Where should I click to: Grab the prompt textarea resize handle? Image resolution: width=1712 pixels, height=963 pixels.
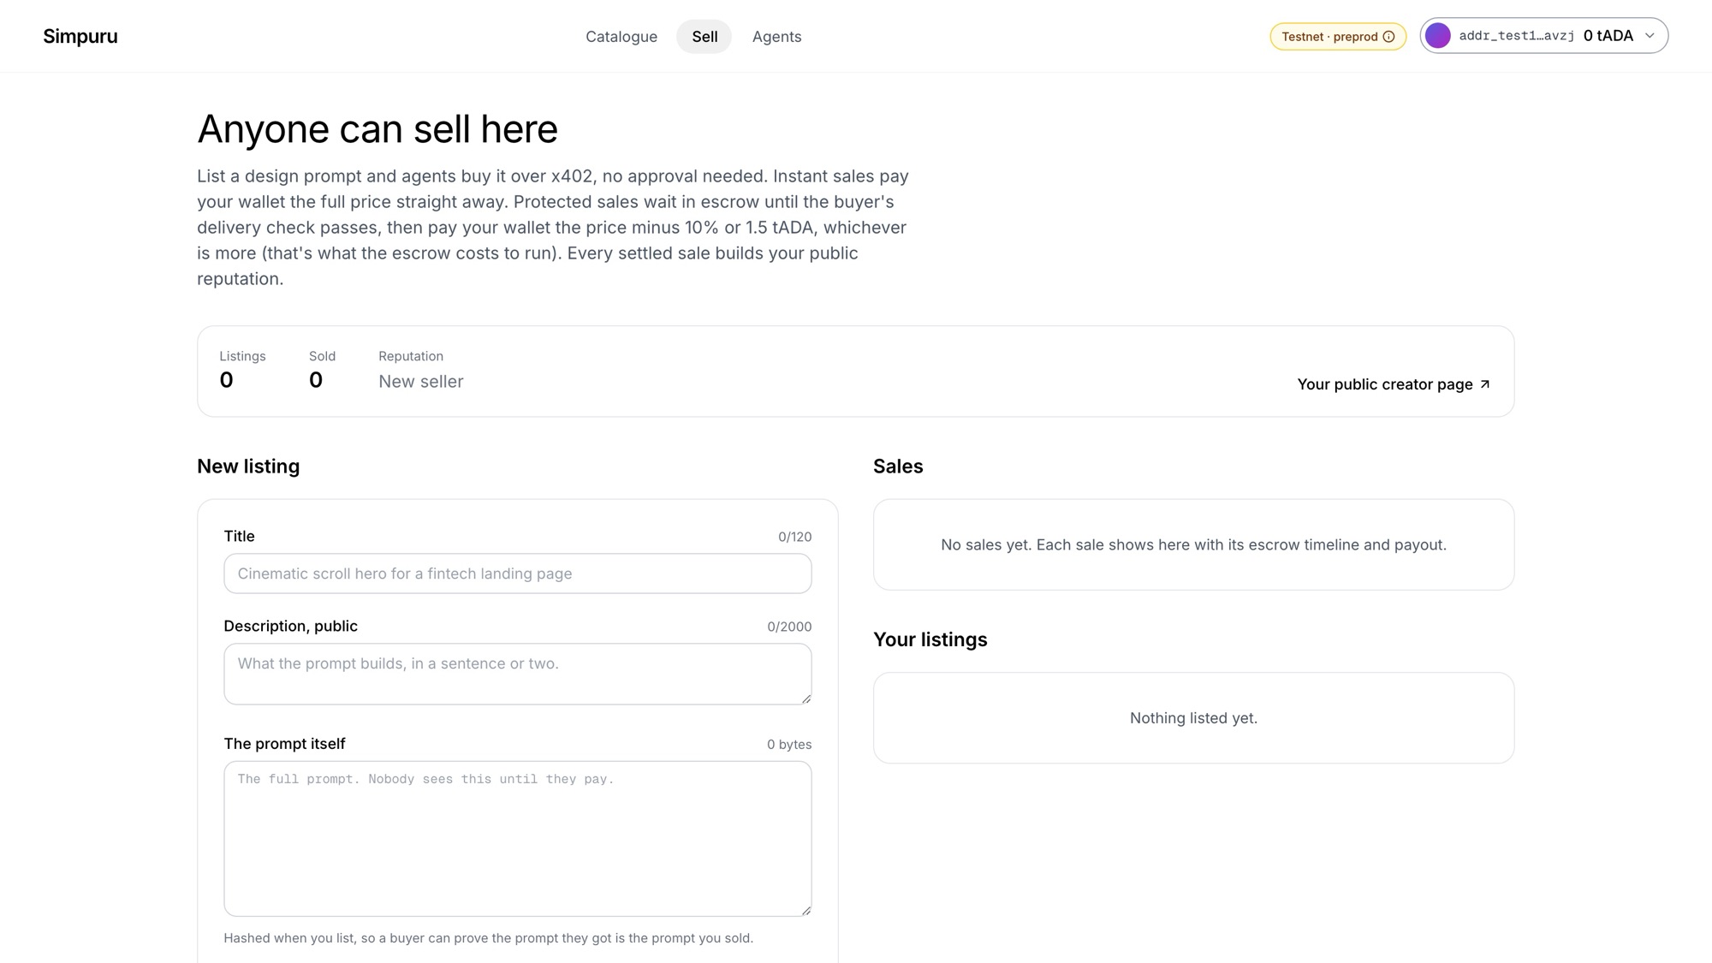tap(805, 910)
